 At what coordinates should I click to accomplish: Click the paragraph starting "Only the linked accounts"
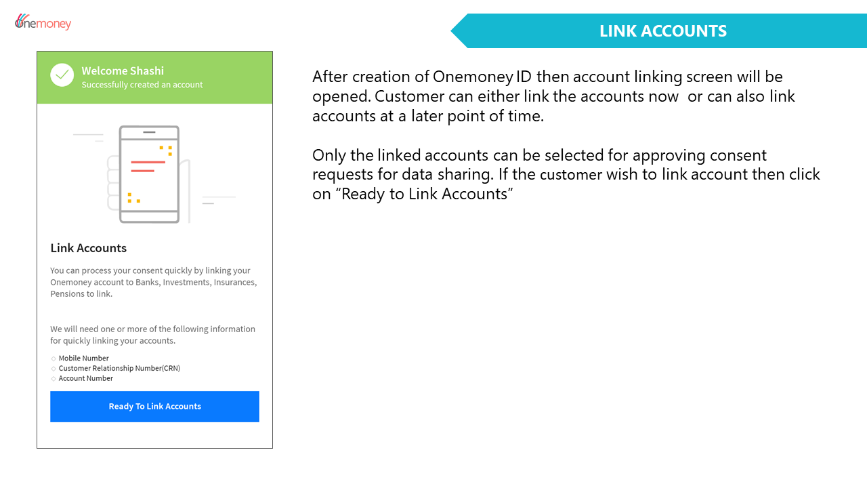pyautogui.click(x=566, y=174)
